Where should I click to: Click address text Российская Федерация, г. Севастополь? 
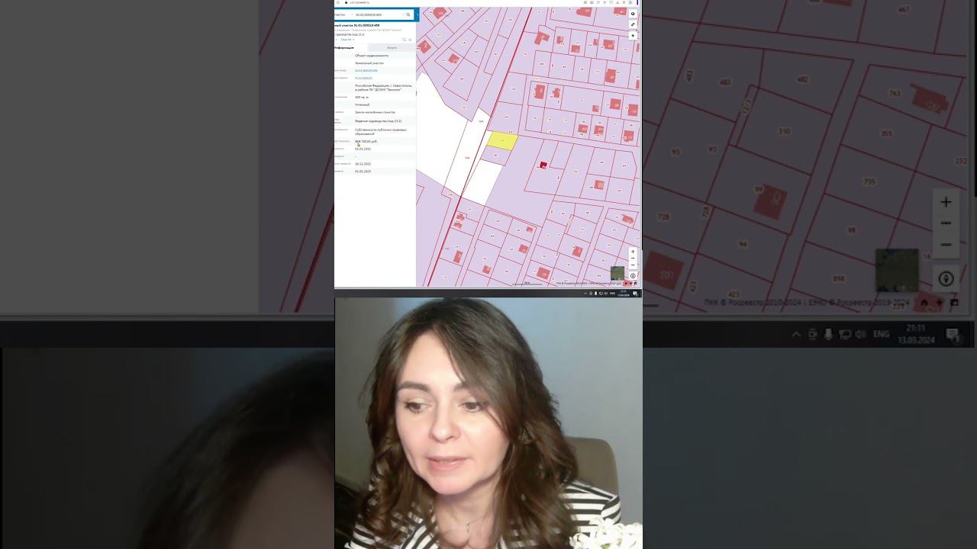383,86
